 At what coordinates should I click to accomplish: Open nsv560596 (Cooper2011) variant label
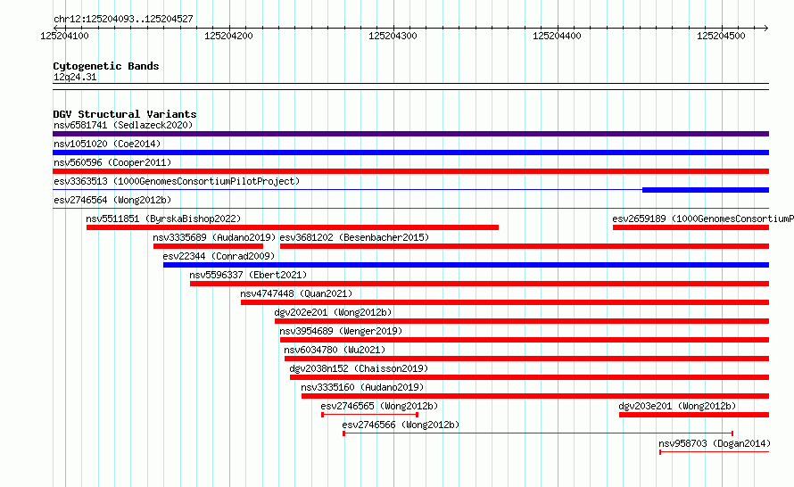pos(112,162)
